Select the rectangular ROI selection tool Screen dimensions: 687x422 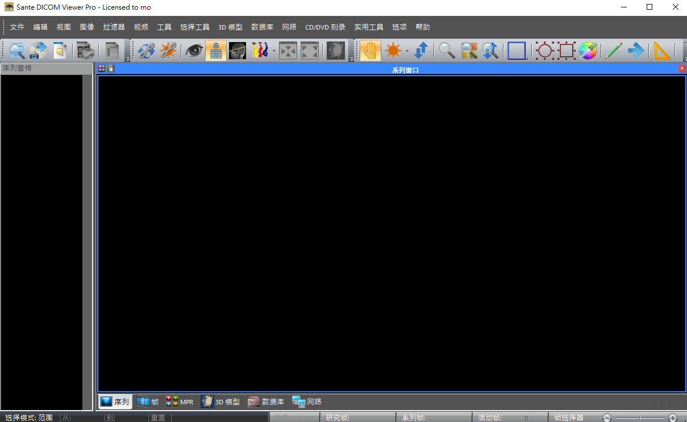[567, 51]
